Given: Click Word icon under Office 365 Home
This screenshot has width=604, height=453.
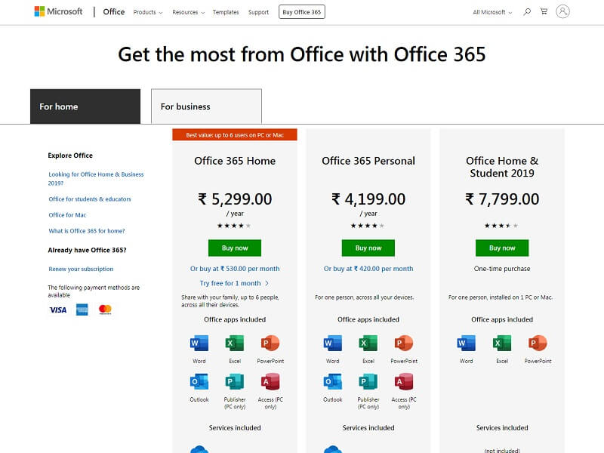Looking at the screenshot, I should (199, 343).
